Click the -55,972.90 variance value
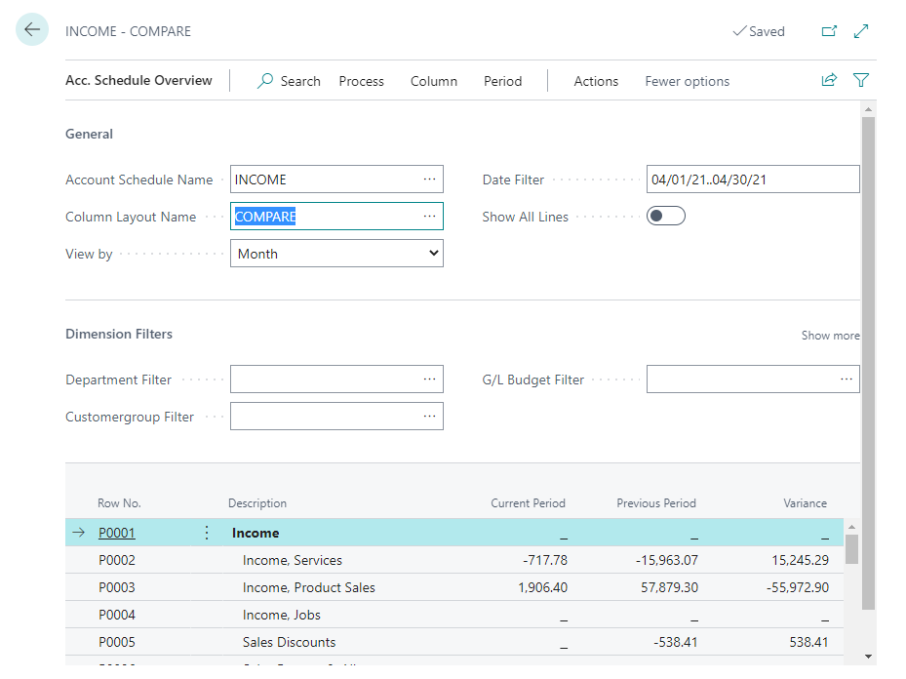 798,587
